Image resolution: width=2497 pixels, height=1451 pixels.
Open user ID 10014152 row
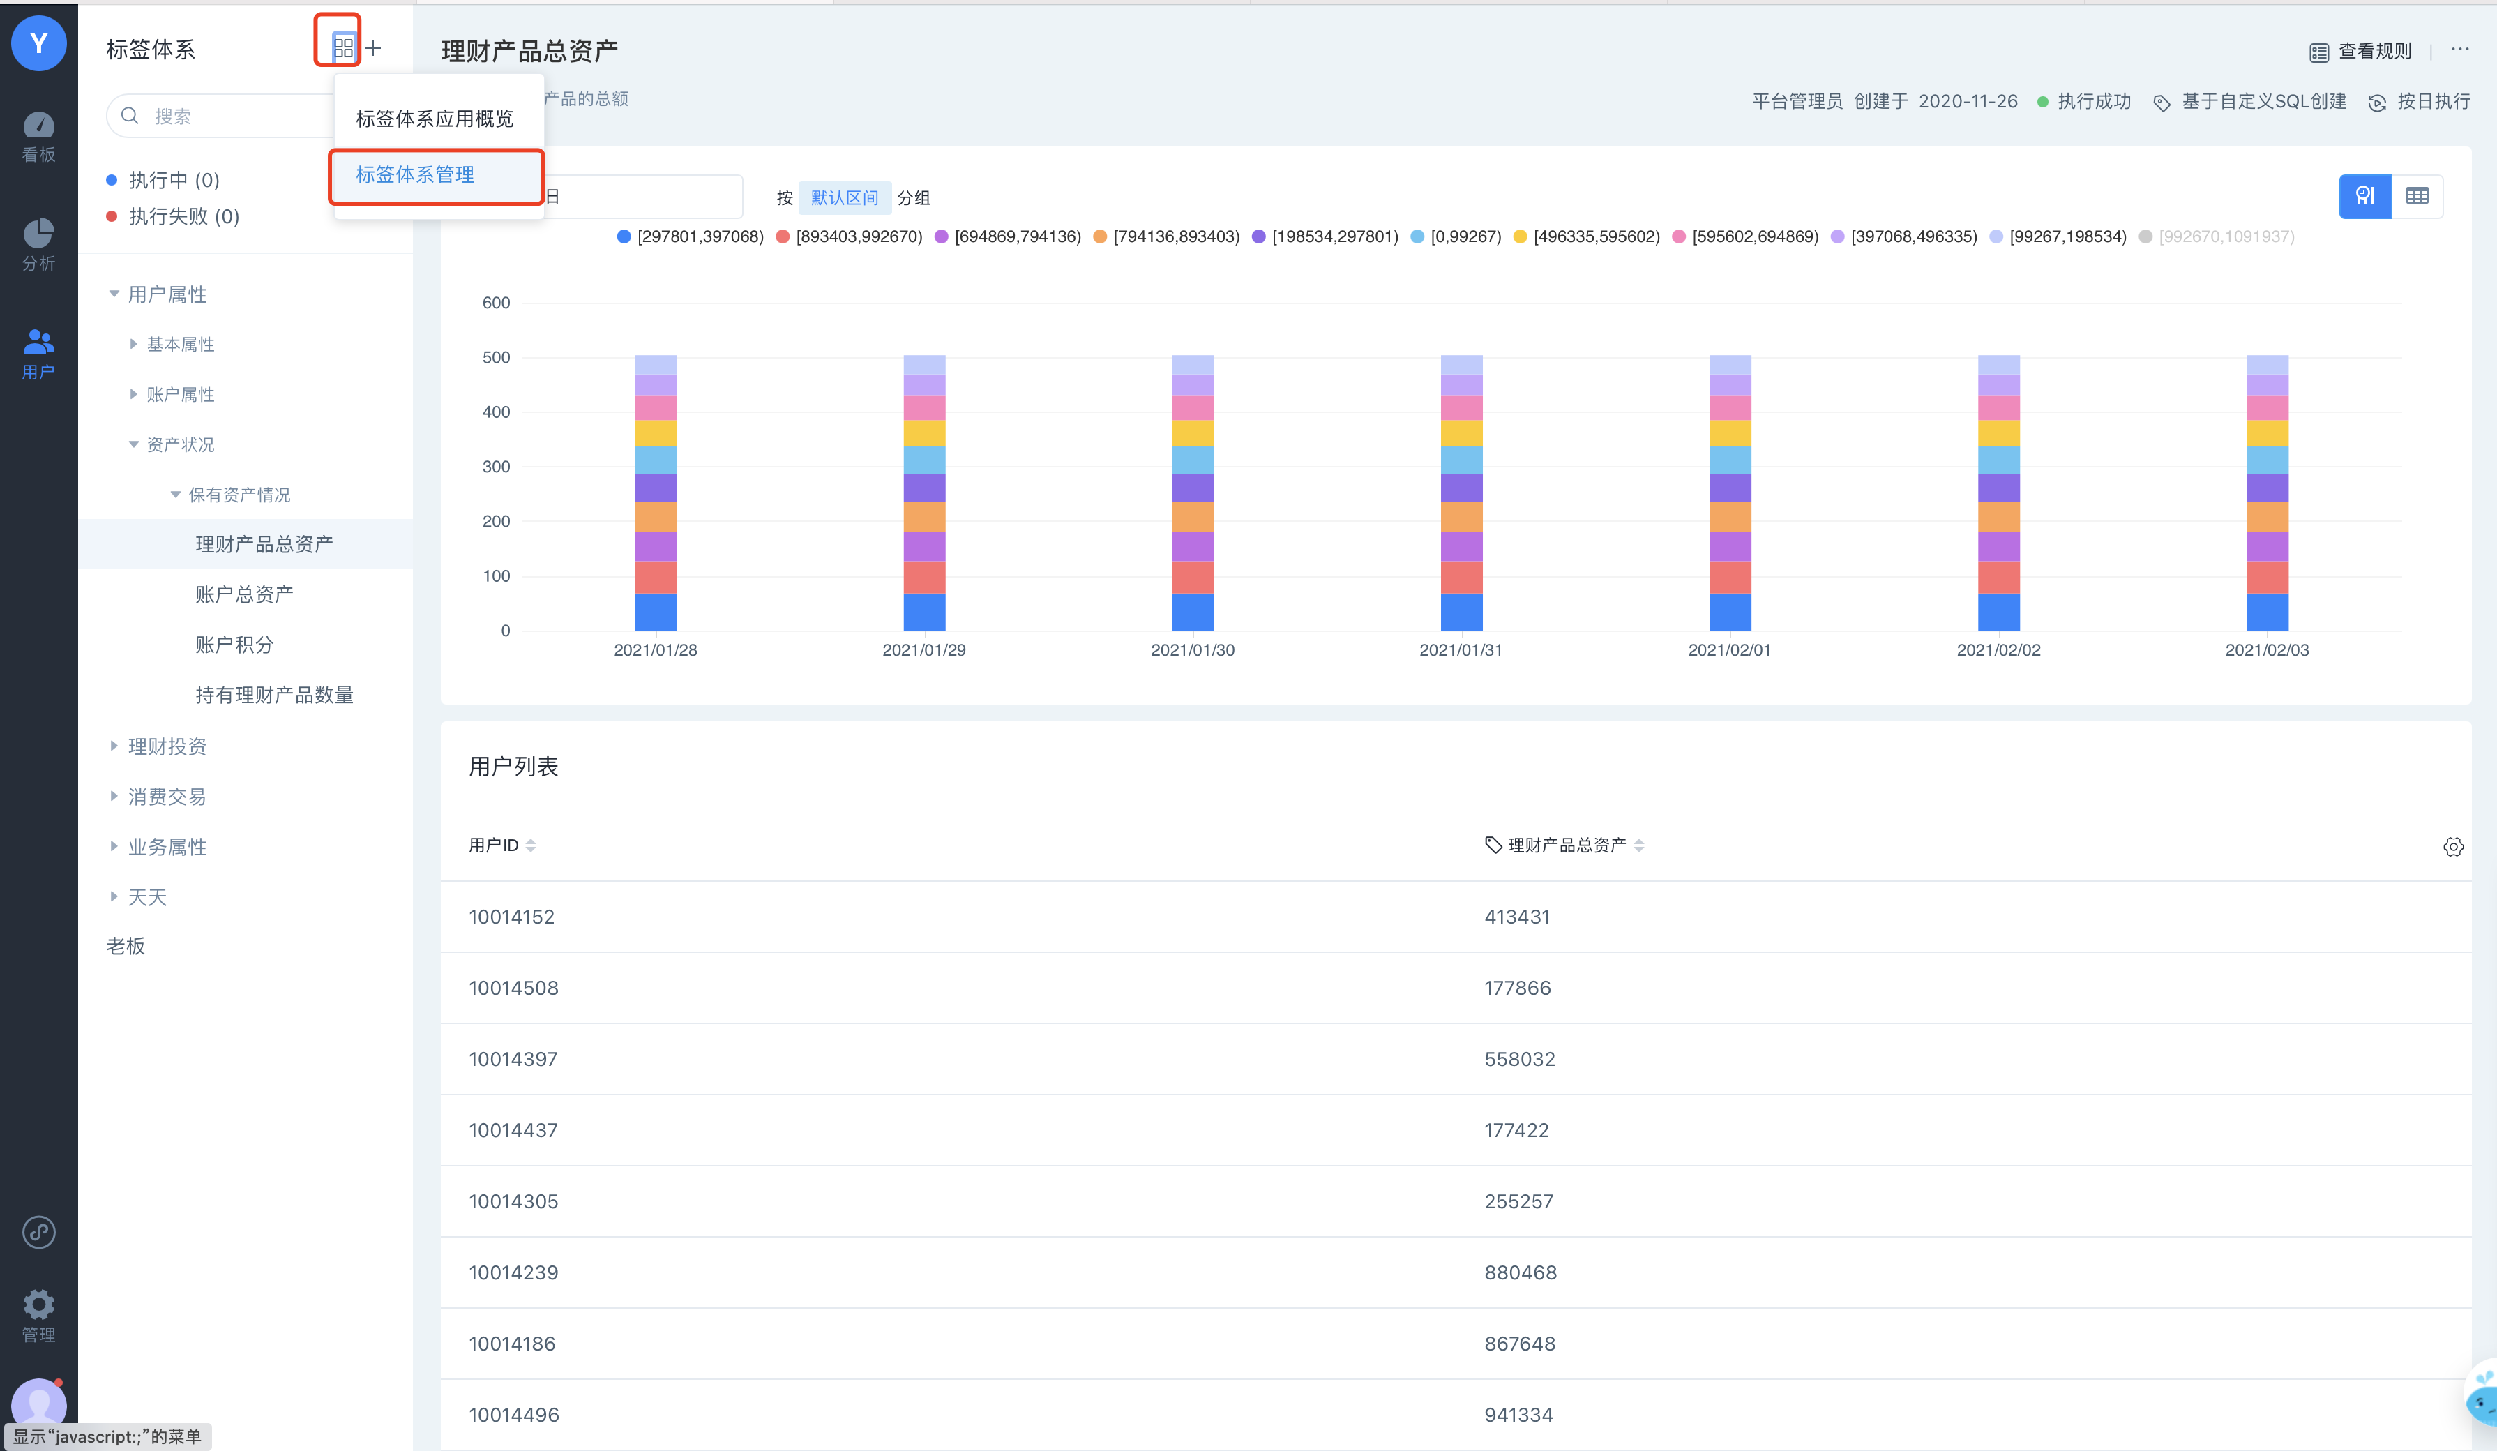pyautogui.click(x=1454, y=917)
